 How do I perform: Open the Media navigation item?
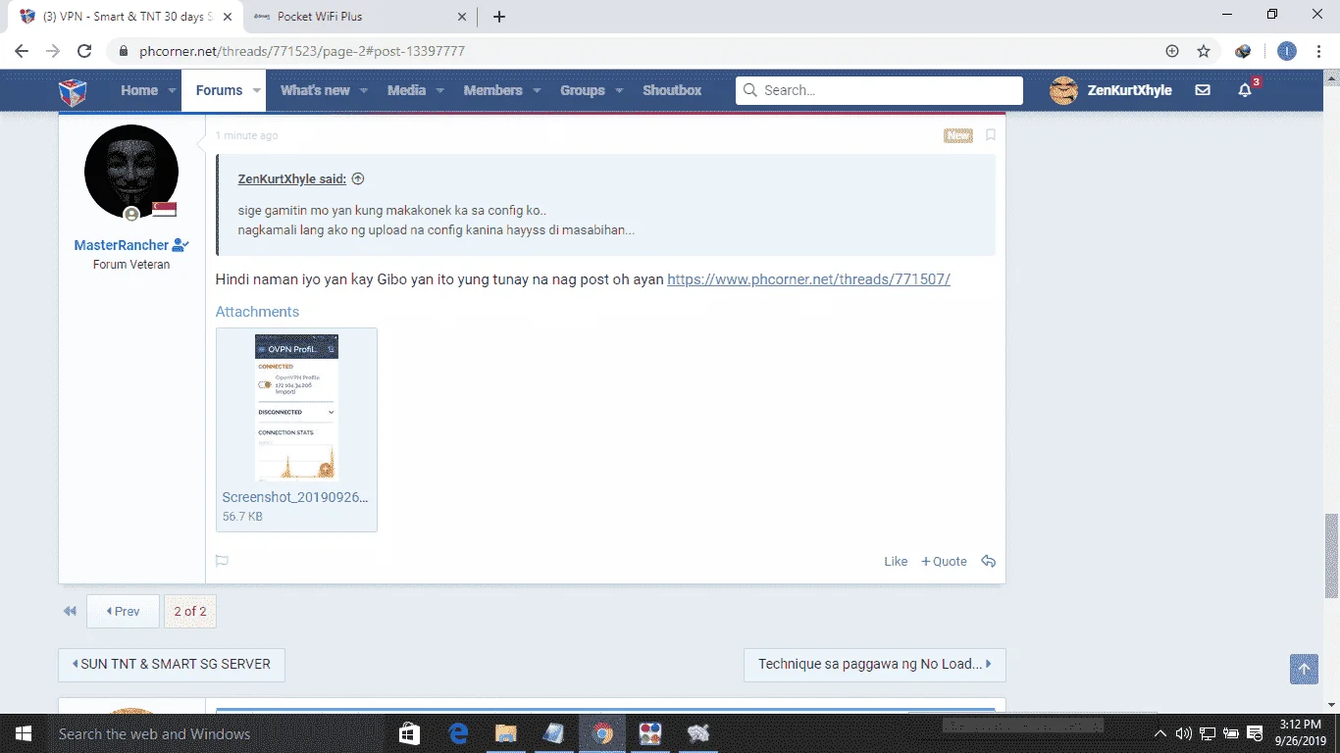click(x=406, y=90)
